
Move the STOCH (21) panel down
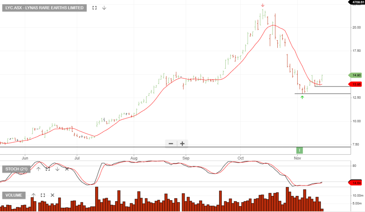[57, 169]
